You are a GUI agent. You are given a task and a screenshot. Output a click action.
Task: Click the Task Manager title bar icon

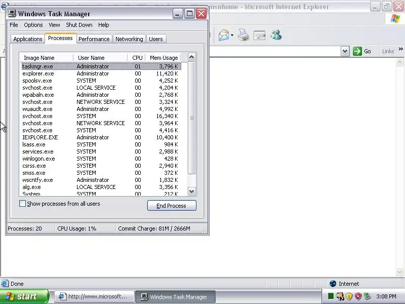pos(12,14)
